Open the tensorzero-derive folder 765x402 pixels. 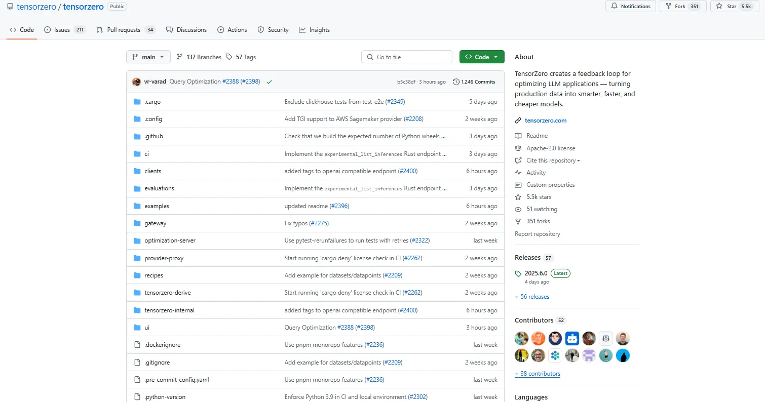tap(168, 293)
